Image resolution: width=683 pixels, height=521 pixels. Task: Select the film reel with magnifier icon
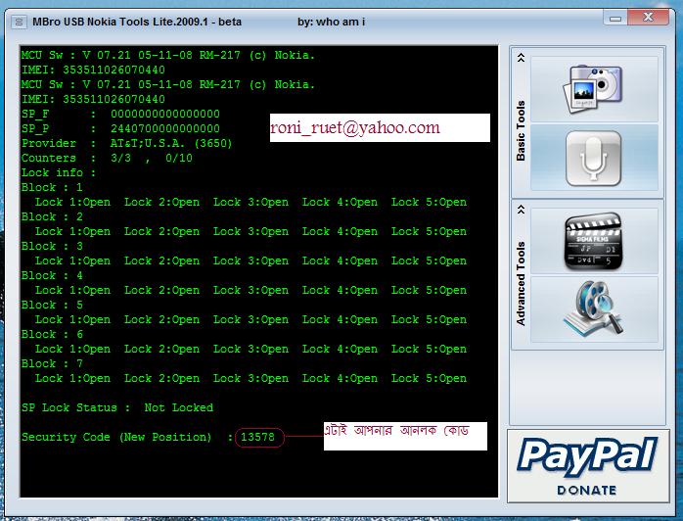[x=593, y=308]
